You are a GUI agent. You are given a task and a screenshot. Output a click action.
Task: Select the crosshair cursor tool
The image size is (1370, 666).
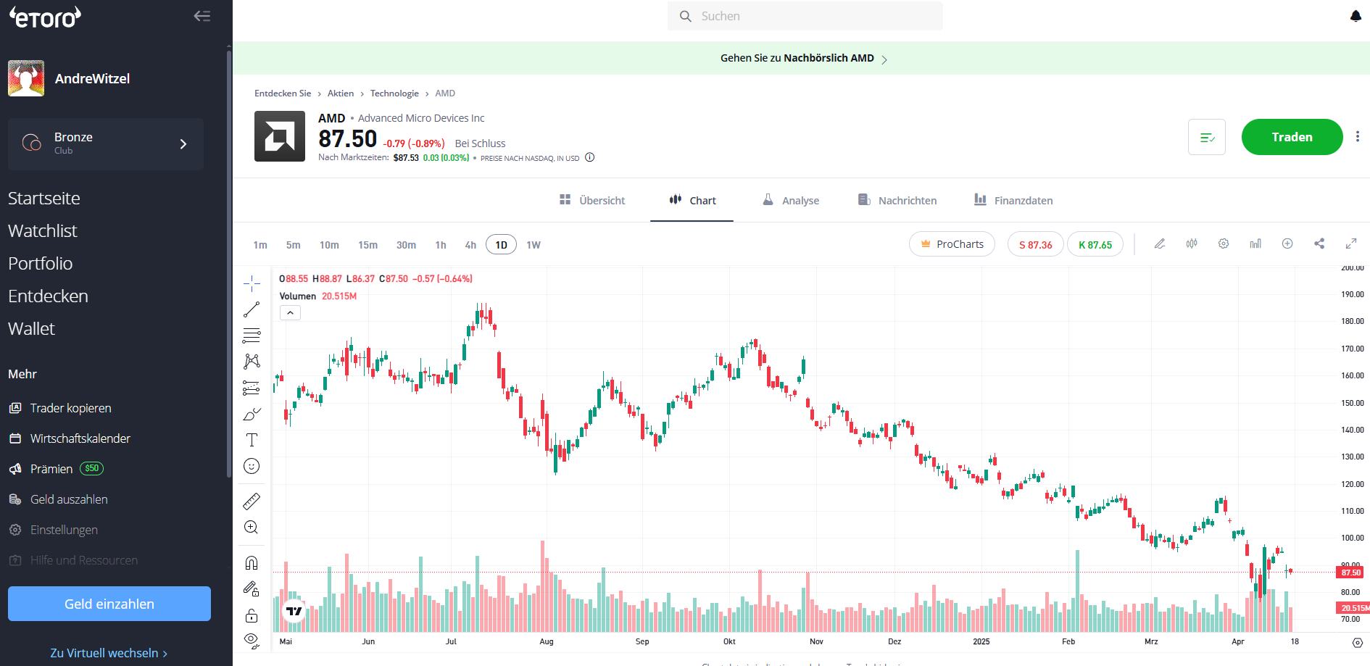[252, 283]
